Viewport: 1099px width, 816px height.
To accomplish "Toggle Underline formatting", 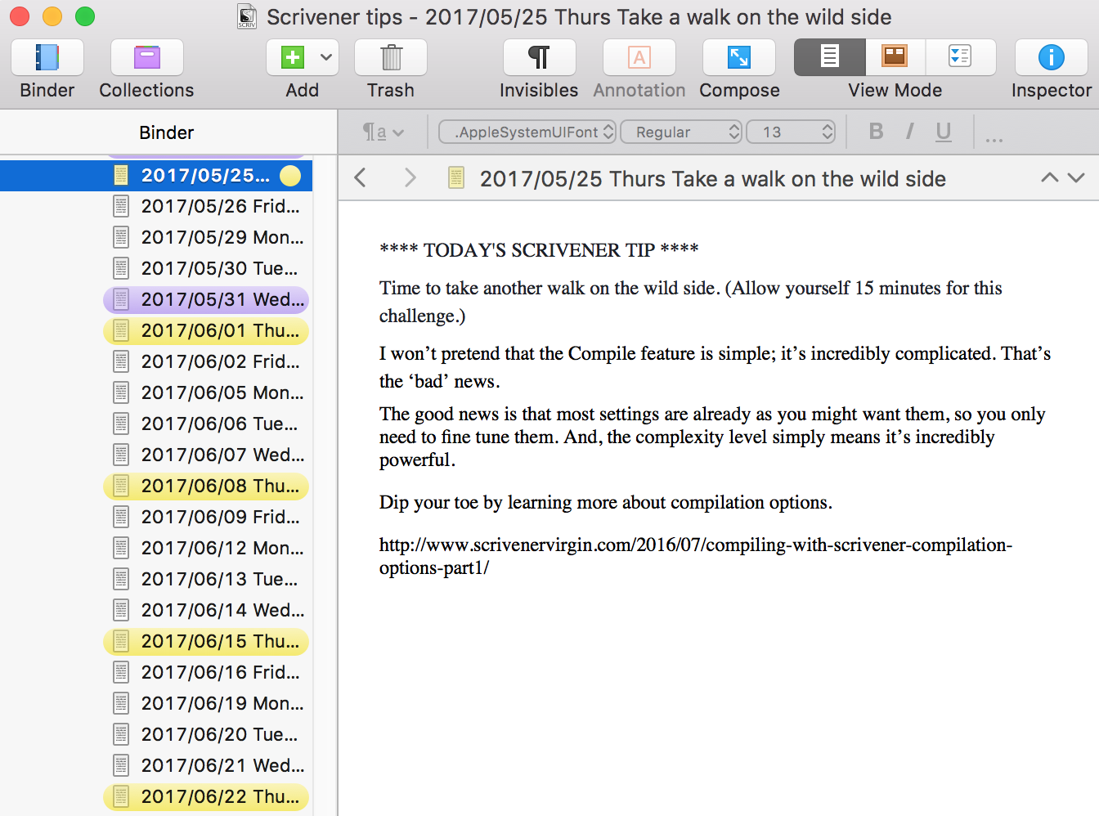I will (x=944, y=132).
